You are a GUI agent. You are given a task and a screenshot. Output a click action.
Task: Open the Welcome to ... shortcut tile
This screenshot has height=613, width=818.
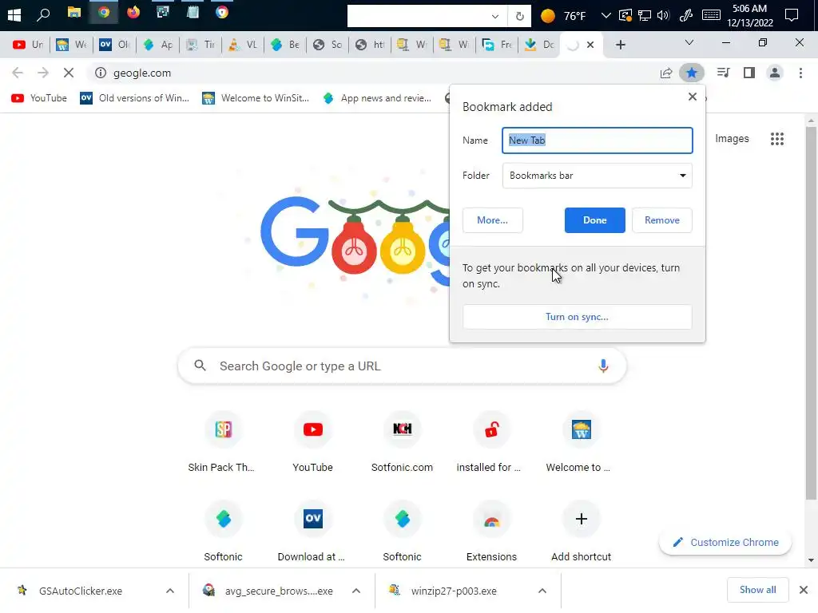point(582,442)
